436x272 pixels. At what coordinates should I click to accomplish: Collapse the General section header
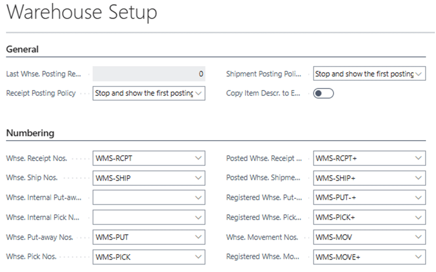point(23,49)
